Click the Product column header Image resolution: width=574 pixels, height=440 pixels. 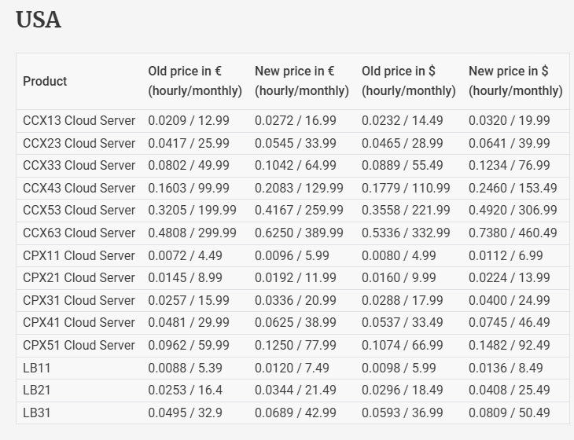(45, 81)
